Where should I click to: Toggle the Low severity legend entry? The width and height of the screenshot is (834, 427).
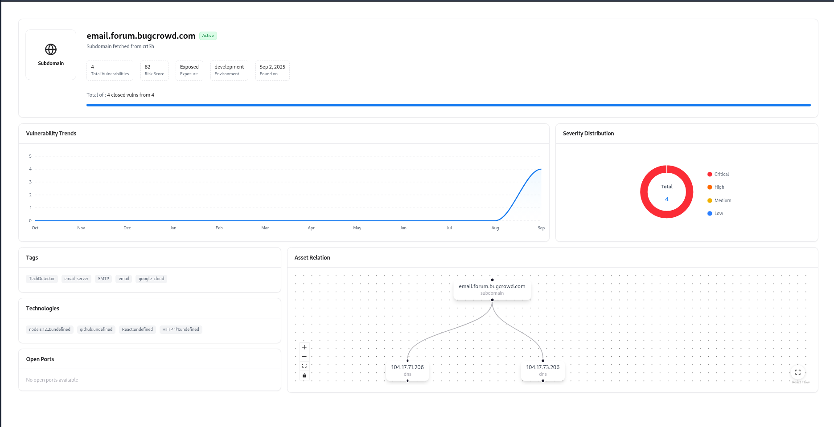(715, 213)
